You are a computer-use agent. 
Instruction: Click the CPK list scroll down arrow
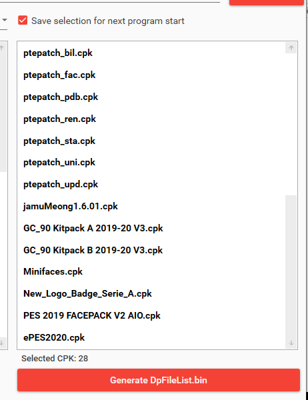pyautogui.click(x=291, y=343)
